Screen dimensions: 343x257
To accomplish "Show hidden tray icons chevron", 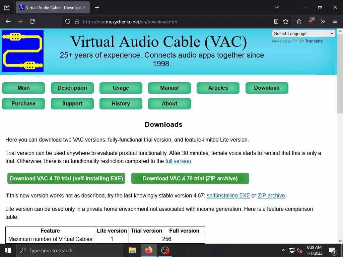I will click(283, 250).
